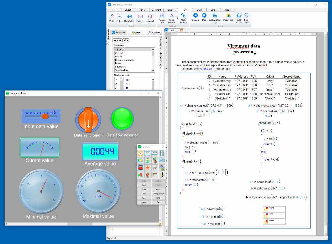332x244 pixels.
Task: Open Math Settings
Action: pos(183,16)
